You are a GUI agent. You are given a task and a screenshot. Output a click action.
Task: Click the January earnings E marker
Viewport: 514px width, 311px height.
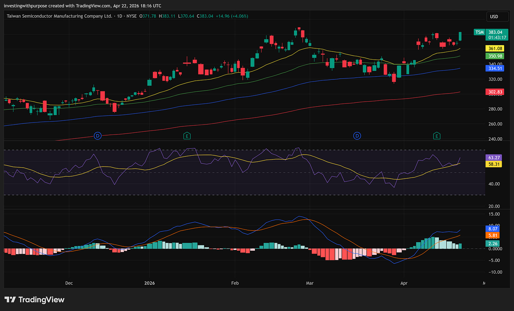tap(187, 136)
